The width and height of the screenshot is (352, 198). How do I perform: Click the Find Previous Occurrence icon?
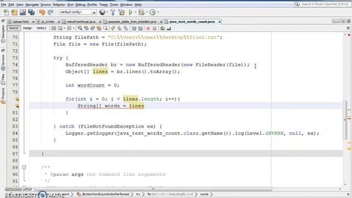(86, 28)
